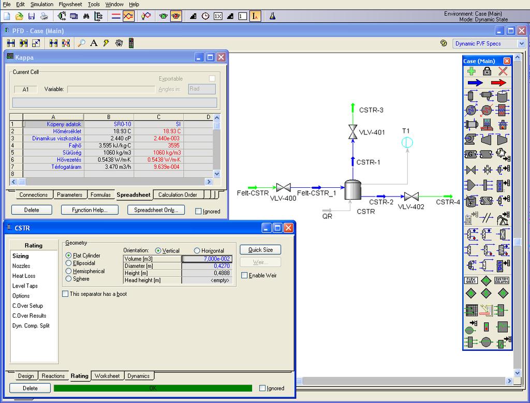The image size is (530, 403).
Task: Open the Reactions tab of CSTR
Action: click(x=53, y=376)
